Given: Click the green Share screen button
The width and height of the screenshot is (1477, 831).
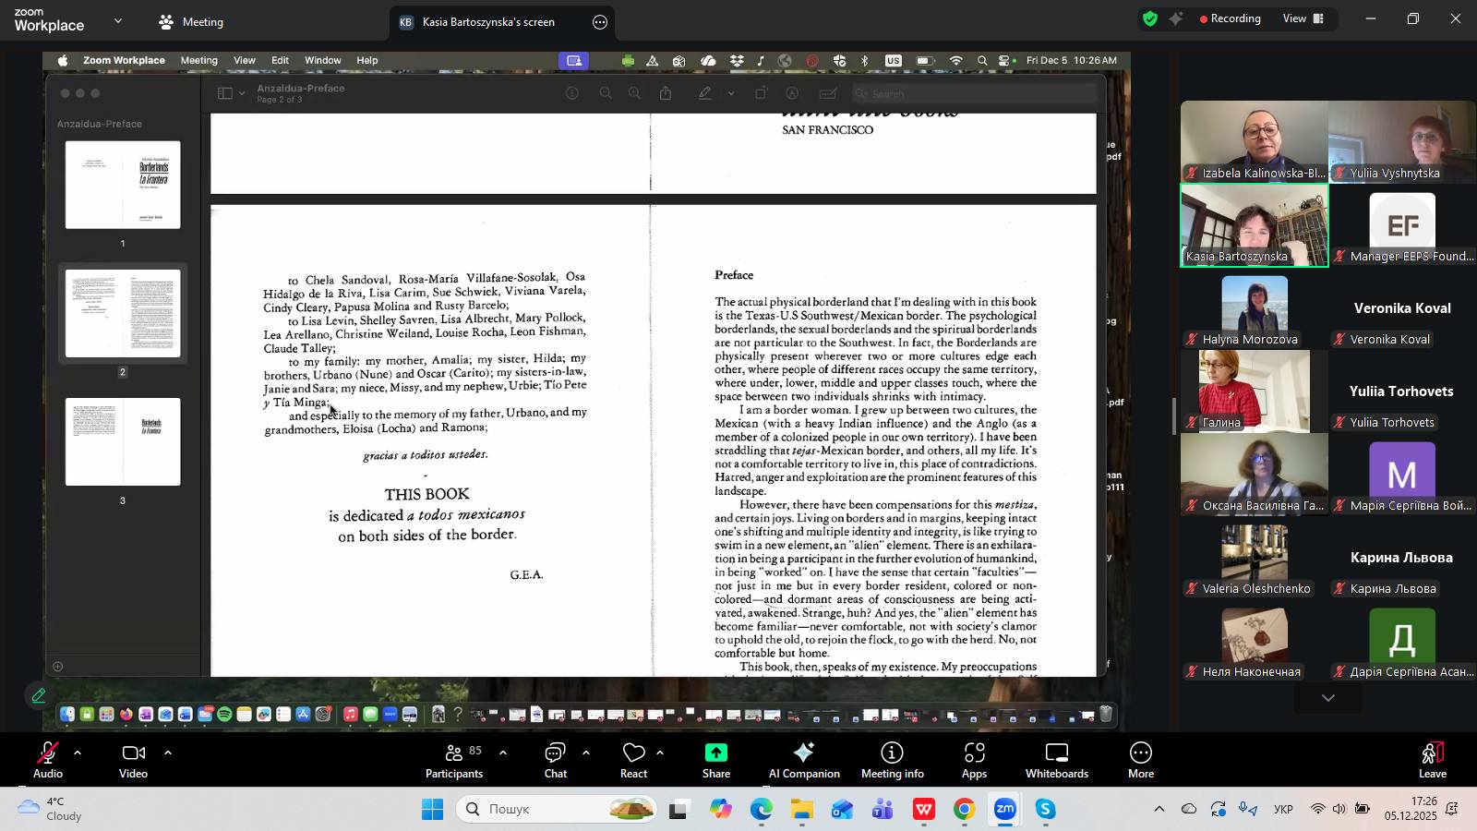Looking at the screenshot, I should [715, 760].
